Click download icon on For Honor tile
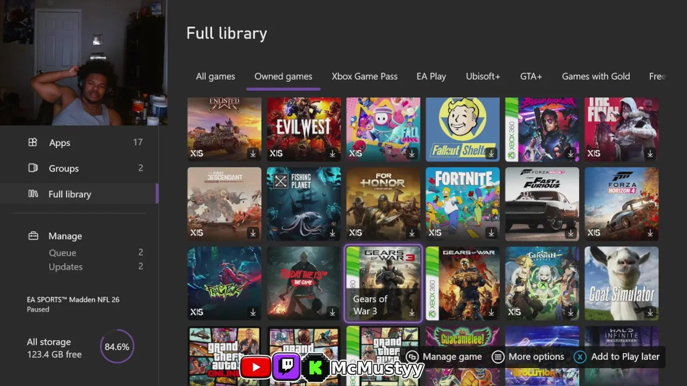The width and height of the screenshot is (687, 386). coord(412,233)
